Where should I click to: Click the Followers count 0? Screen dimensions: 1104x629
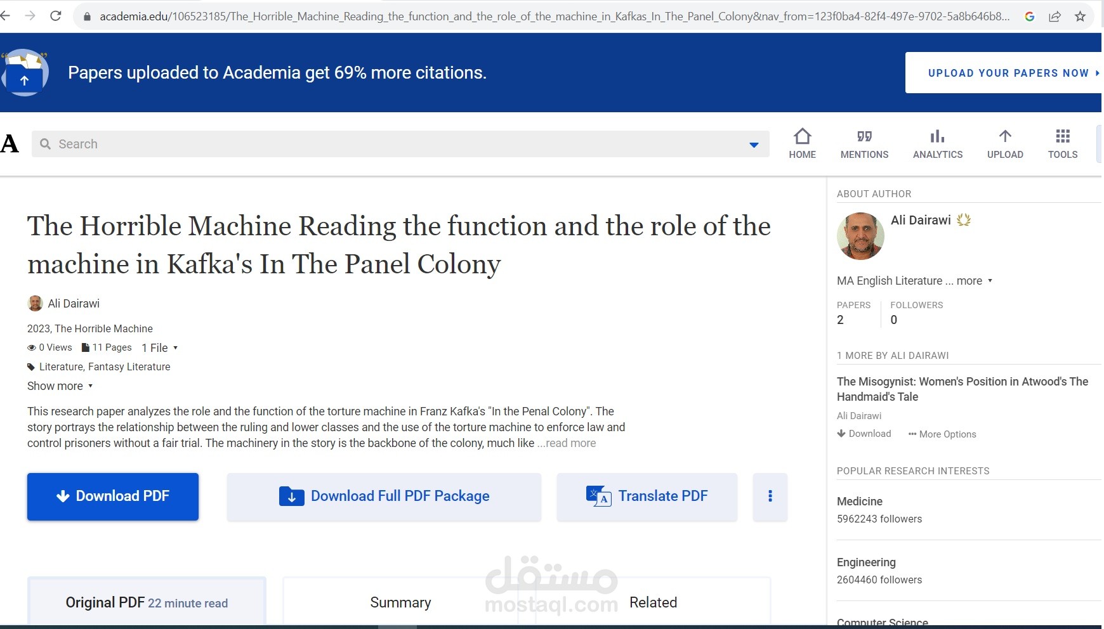coord(894,320)
